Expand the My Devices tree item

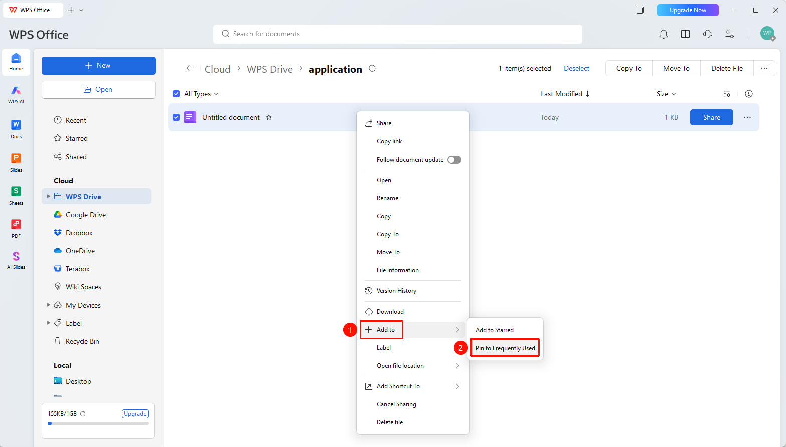click(x=49, y=305)
